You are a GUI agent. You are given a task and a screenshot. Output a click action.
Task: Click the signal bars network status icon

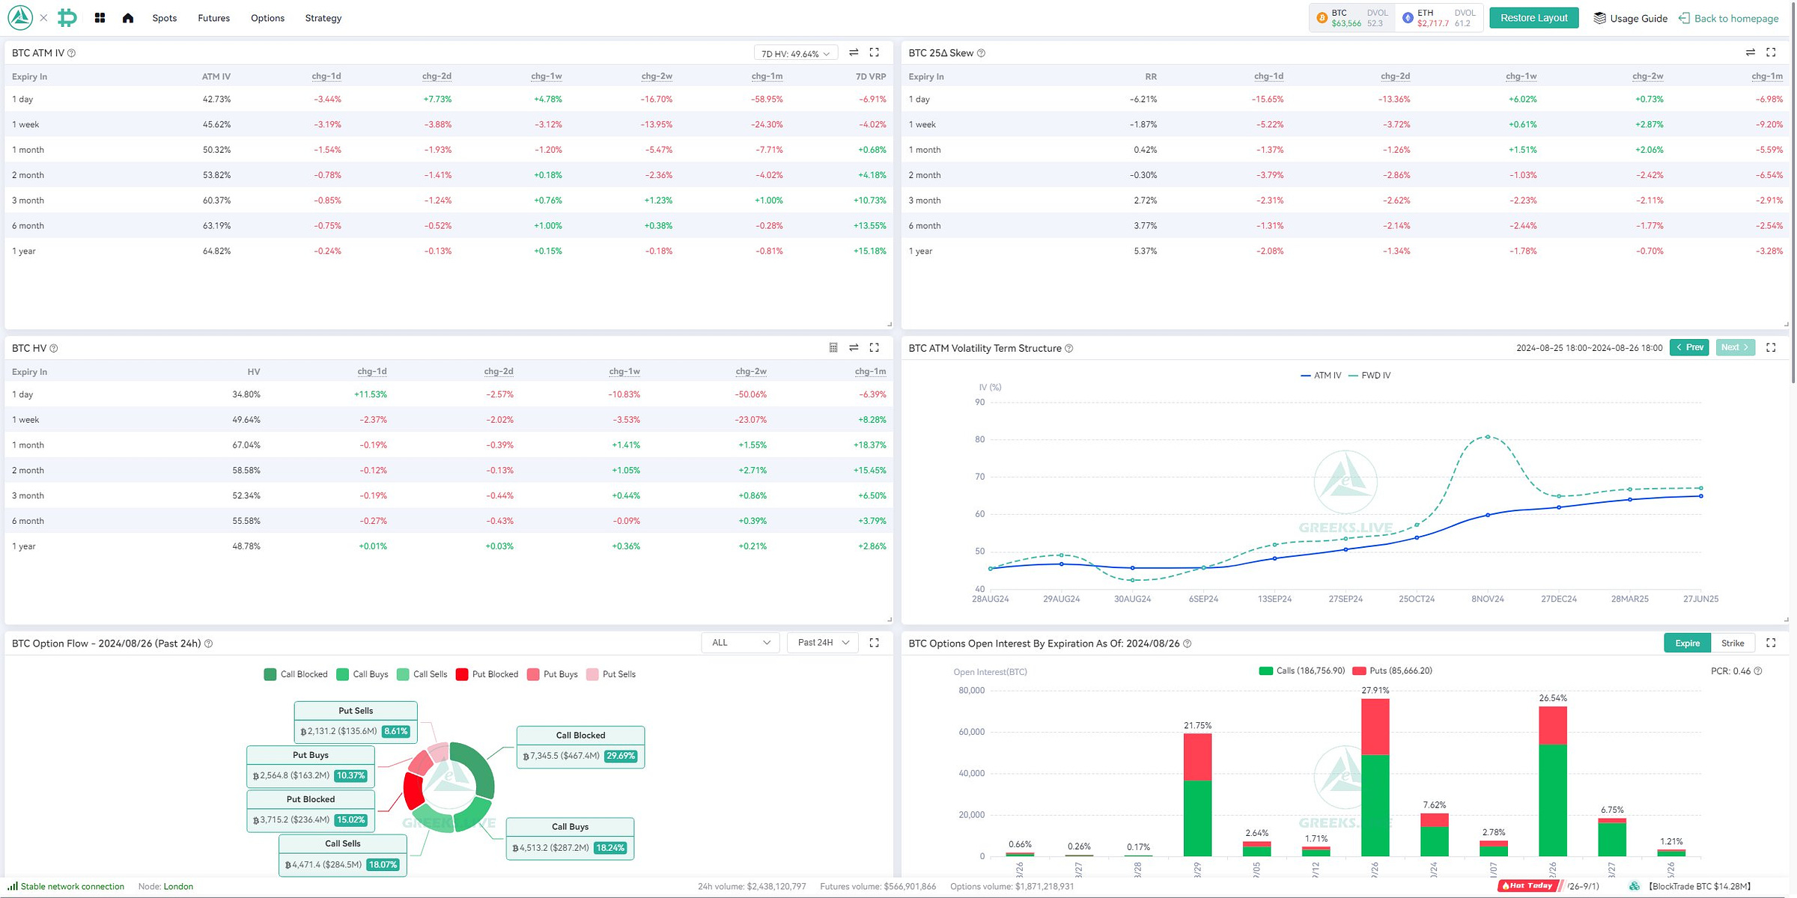point(13,886)
